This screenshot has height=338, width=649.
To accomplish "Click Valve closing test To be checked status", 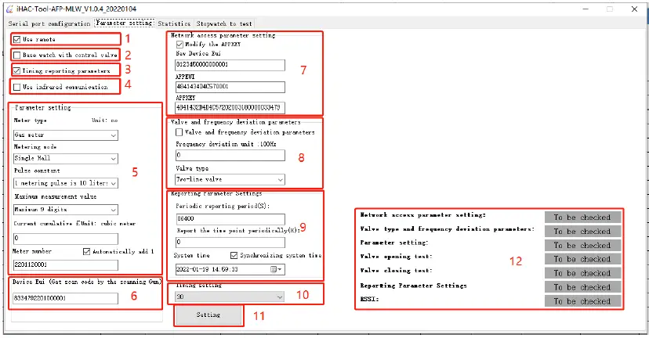I will 583,273.
